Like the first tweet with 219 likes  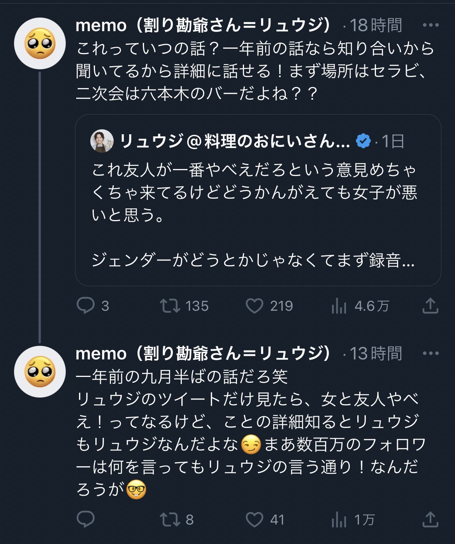[255, 306]
